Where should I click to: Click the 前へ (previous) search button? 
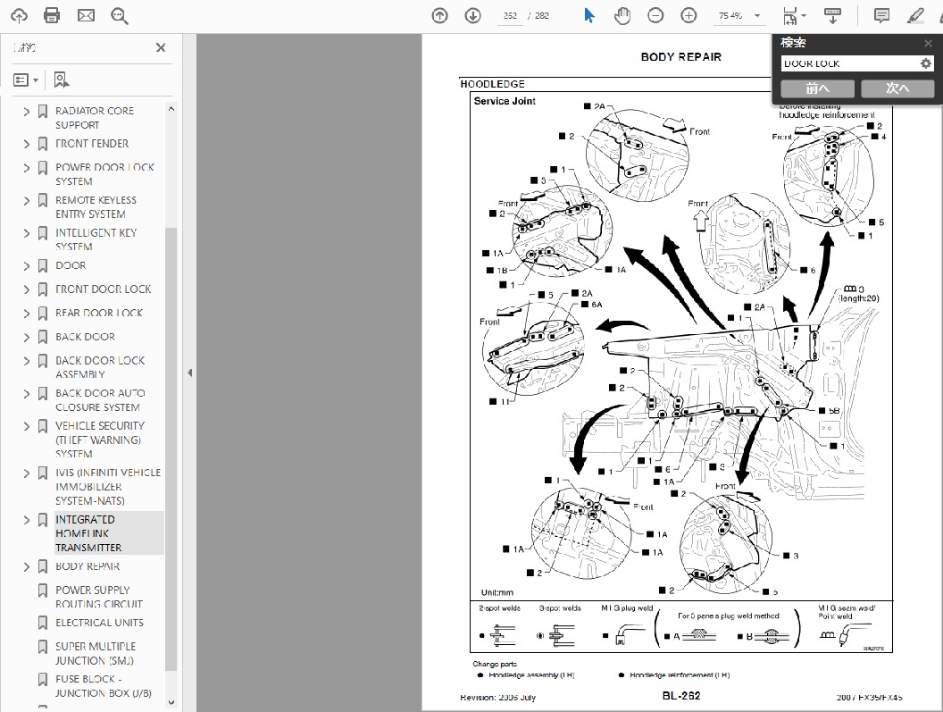coord(817,88)
